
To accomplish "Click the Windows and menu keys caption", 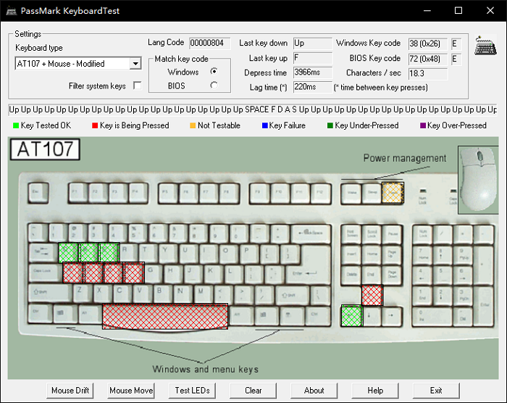I will pos(205,370).
